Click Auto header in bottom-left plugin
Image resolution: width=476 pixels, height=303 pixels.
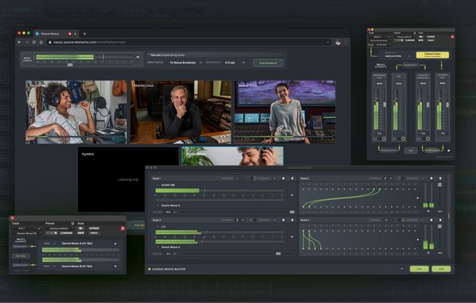(81, 223)
